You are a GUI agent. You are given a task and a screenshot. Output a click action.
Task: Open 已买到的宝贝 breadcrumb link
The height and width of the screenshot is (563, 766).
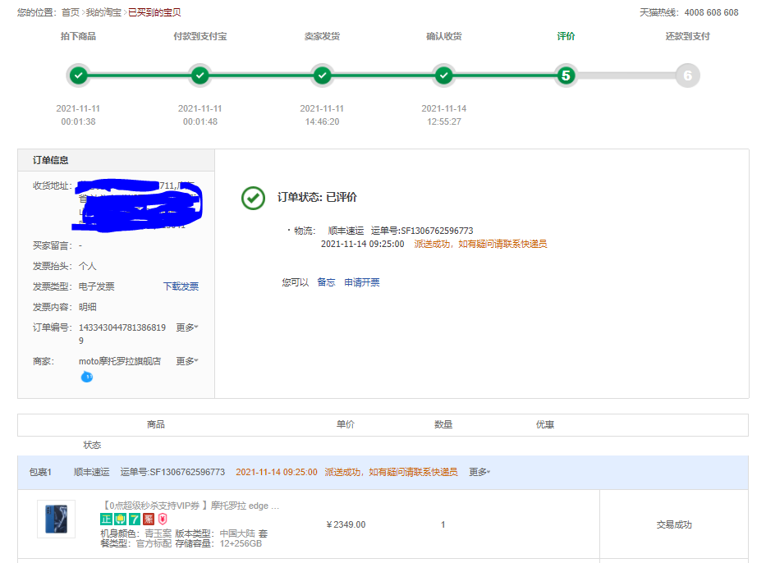pos(154,12)
